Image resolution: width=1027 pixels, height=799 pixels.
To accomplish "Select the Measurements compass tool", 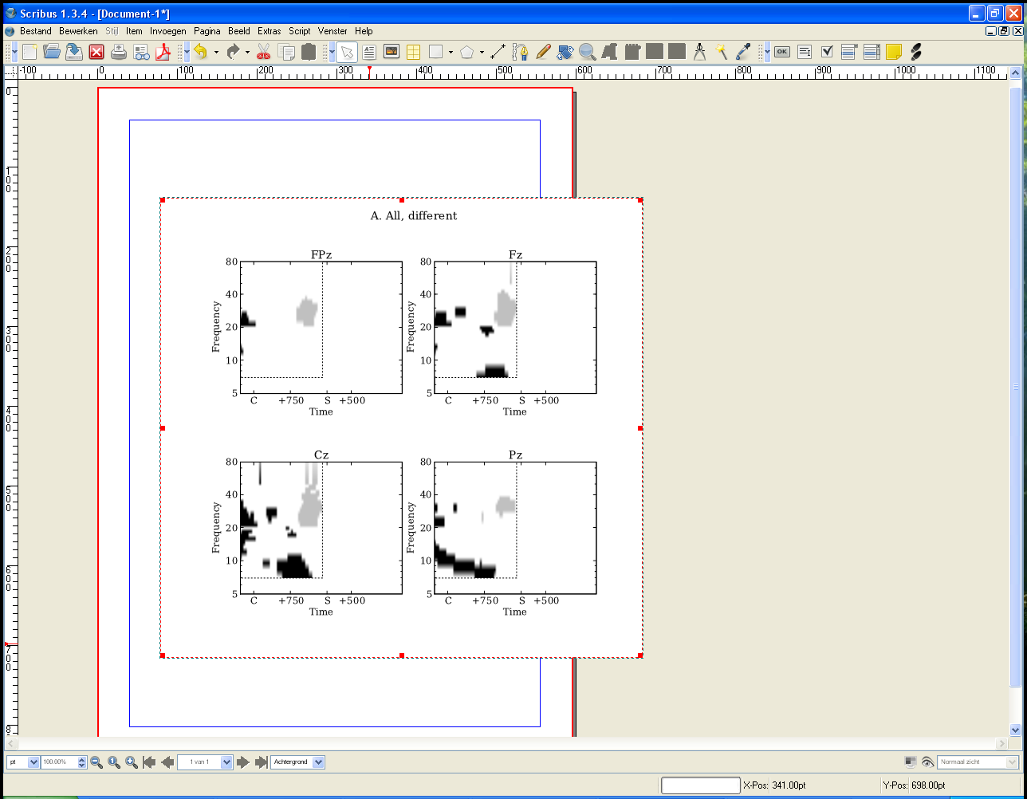I will pos(699,52).
